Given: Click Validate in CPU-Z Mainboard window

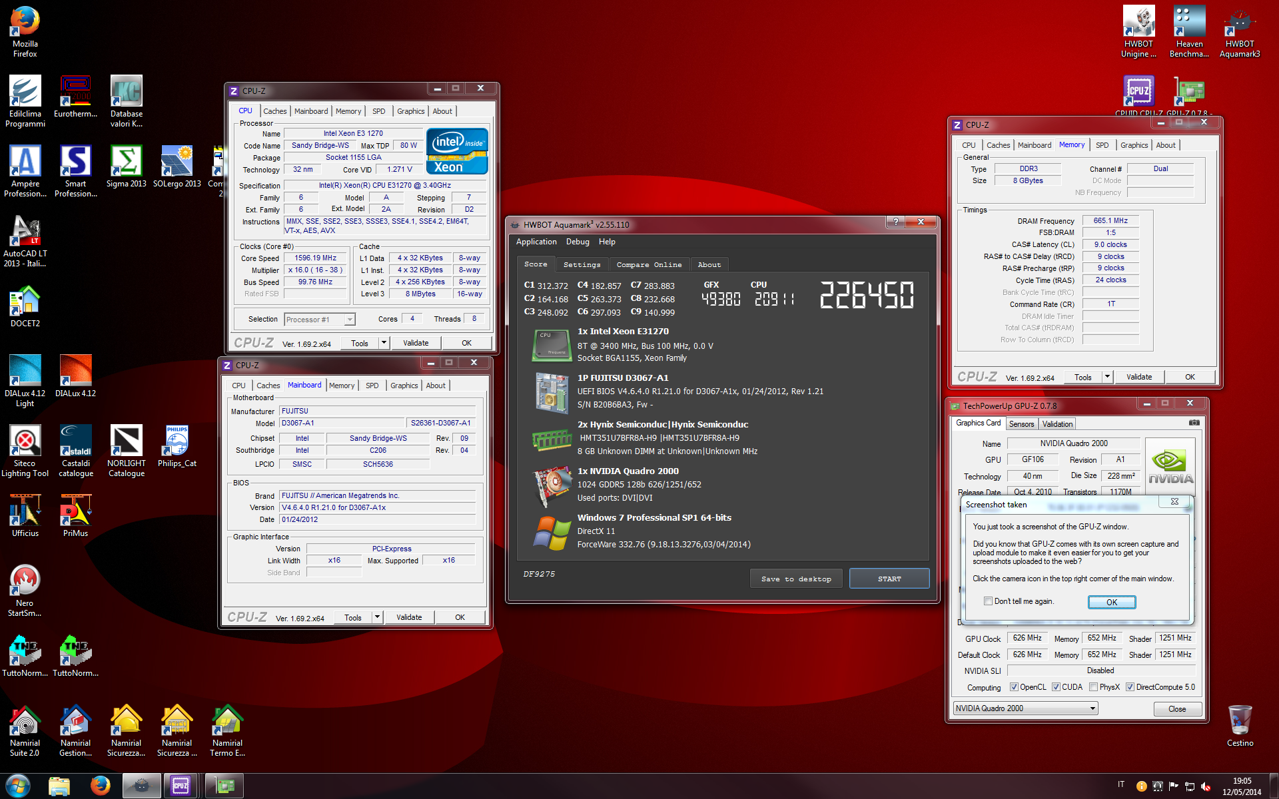Looking at the screenshot, I should pos(409,617).
